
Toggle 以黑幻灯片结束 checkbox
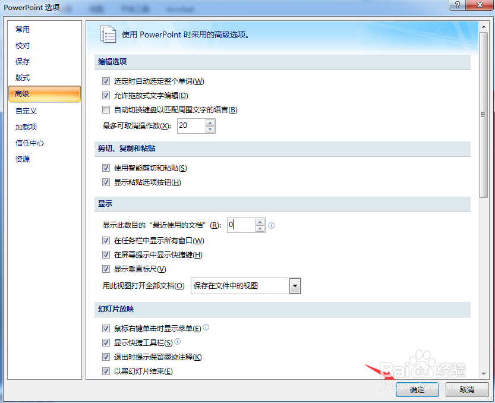(106, 371)
